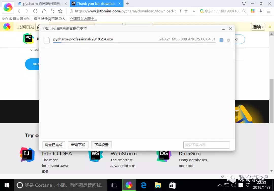Screen dimensions: 274x191
Task: Close the pycharm 官网访问漫画 tab
Action: click(x=66, y=4)
